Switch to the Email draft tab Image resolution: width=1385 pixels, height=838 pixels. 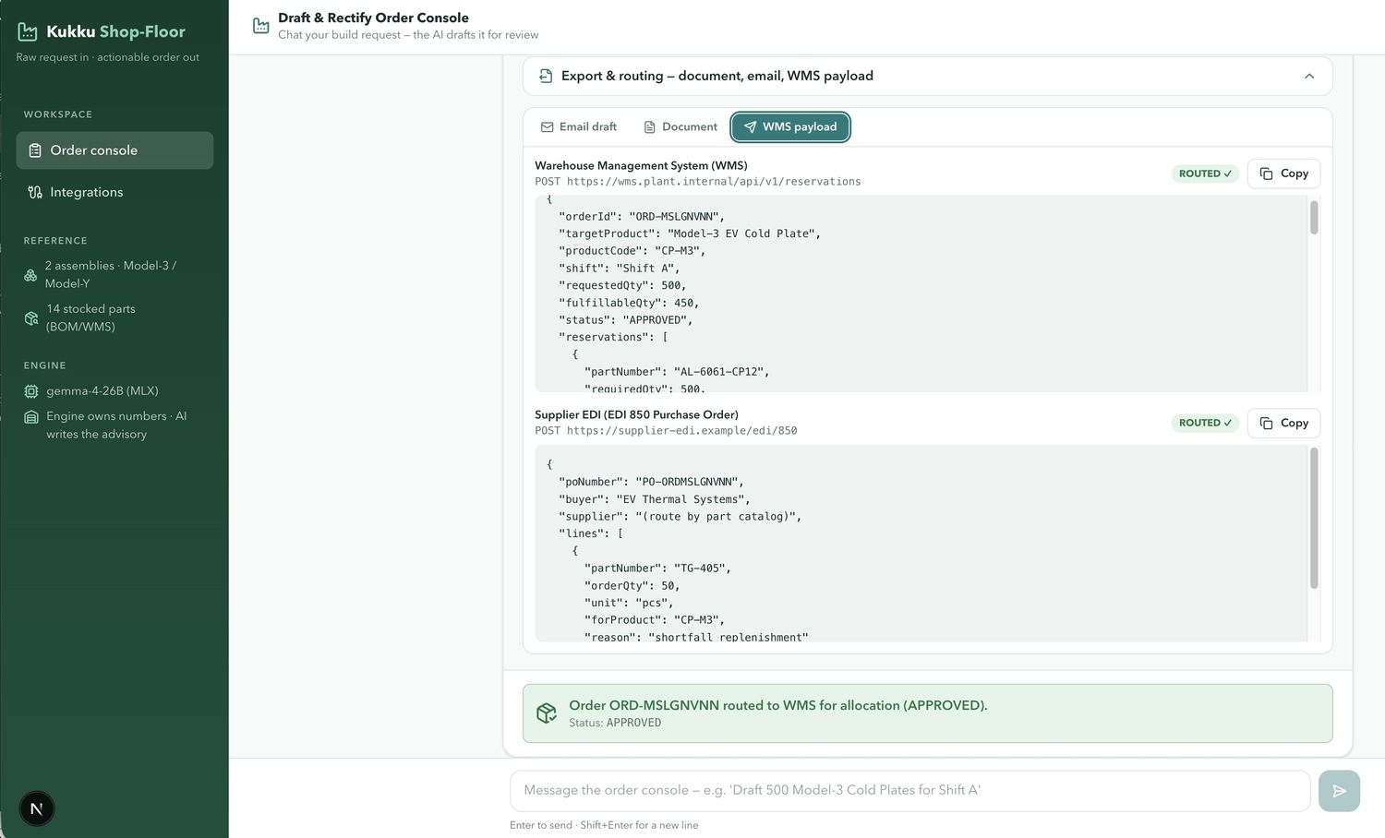[x=579, y=126]
